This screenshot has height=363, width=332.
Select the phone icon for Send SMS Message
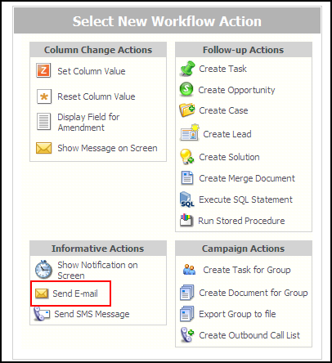[42, 314]
